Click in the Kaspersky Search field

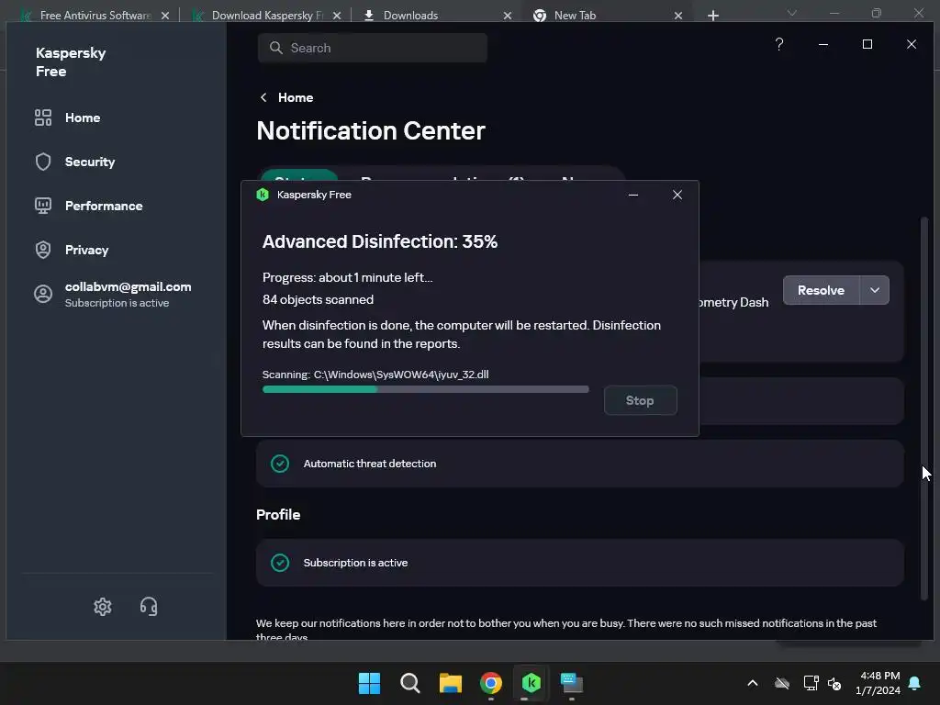point(373,48)
